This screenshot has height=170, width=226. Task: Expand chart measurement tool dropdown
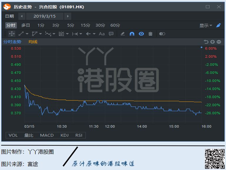point(67,34)
